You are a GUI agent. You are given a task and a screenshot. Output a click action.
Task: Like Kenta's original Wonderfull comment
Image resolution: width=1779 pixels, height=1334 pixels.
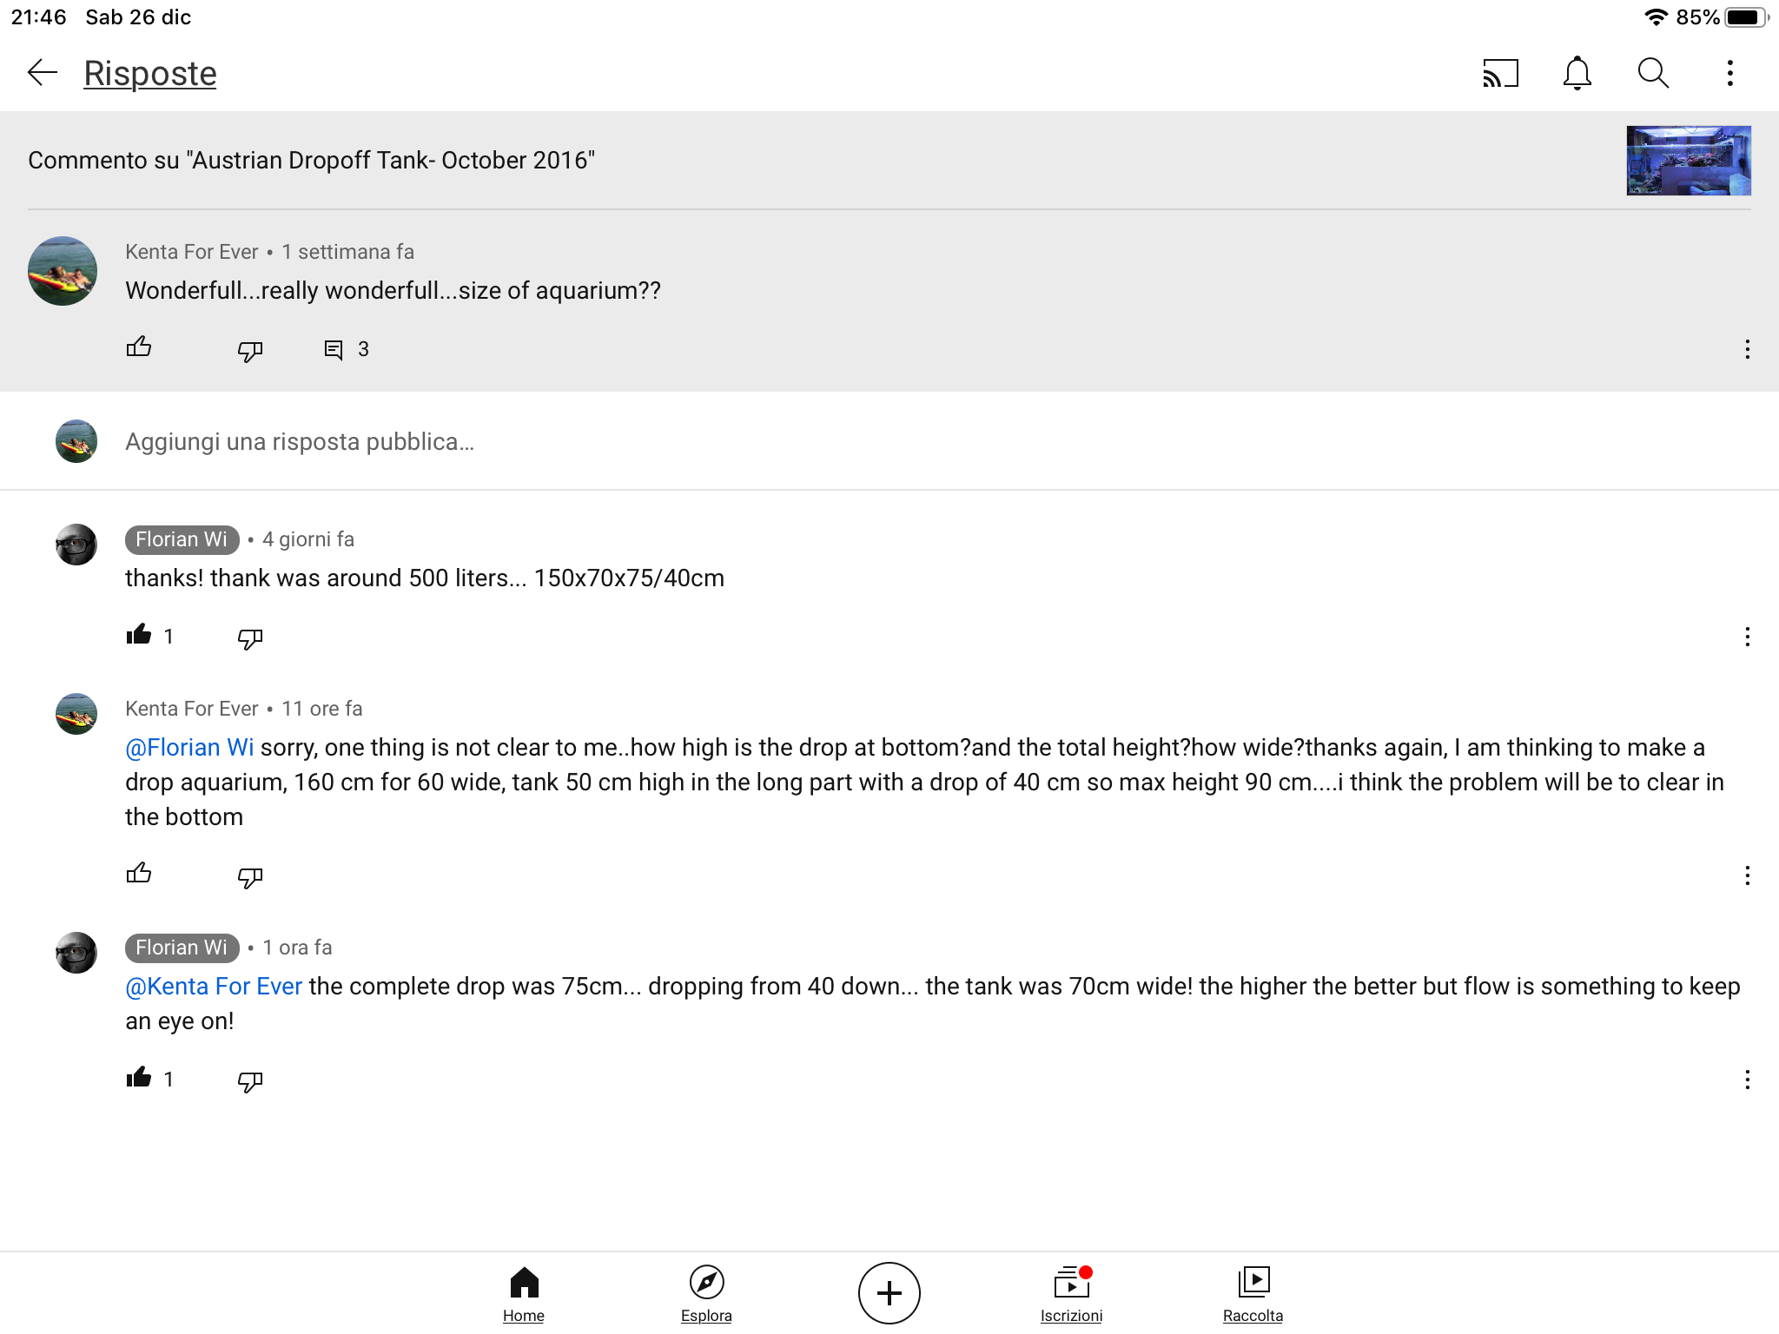139,348
